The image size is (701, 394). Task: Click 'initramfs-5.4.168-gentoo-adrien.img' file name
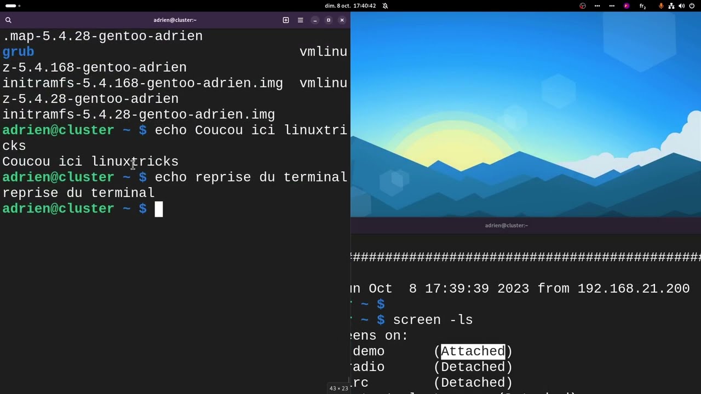point(142,83)
